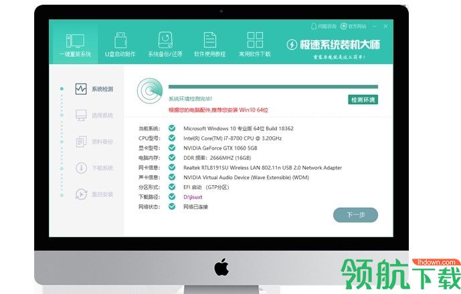Open 系统备份/还原 tab

point(165,45)
